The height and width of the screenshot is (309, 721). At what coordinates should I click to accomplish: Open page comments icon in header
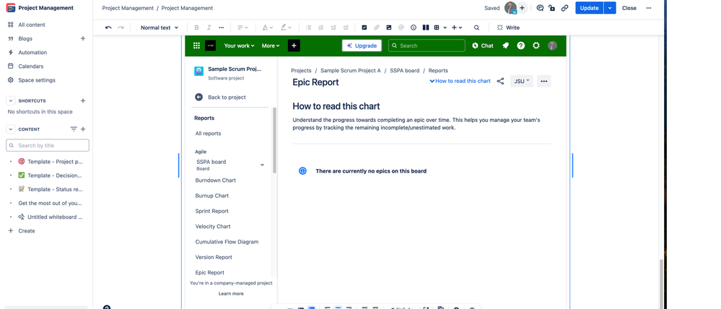tap(541, 8)
